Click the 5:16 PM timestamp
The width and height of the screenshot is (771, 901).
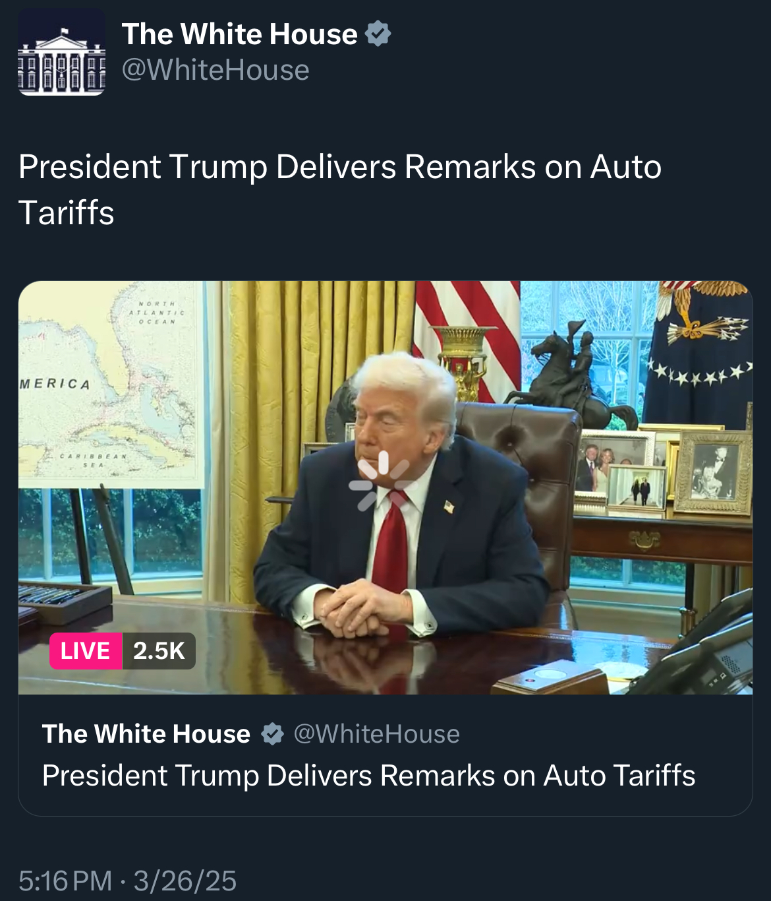tap(65, 881)
